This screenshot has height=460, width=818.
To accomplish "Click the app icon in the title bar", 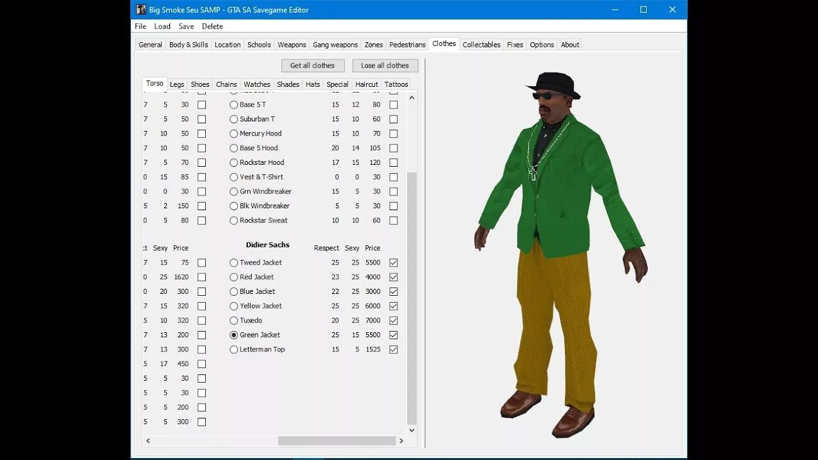I will (x=141, y=10).
